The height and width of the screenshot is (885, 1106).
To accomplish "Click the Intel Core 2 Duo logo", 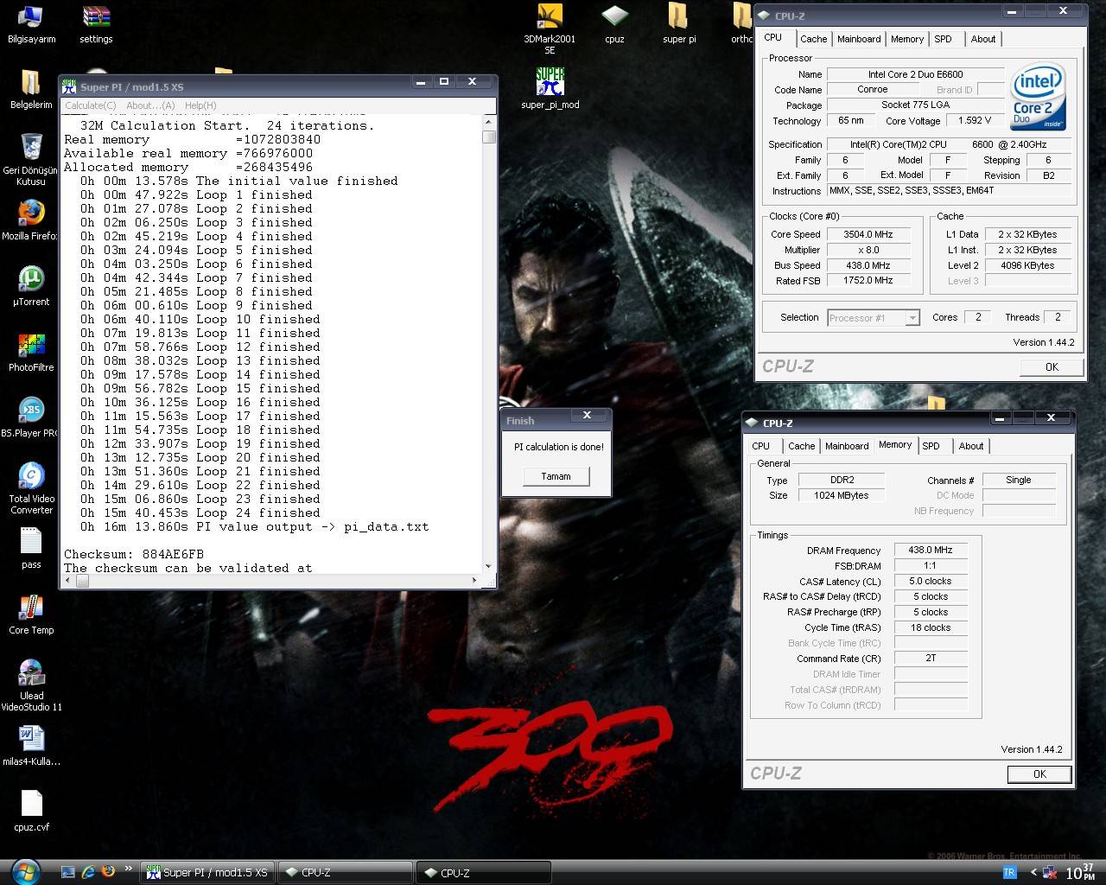I will pyautogui.click(x=1039, y=96).
